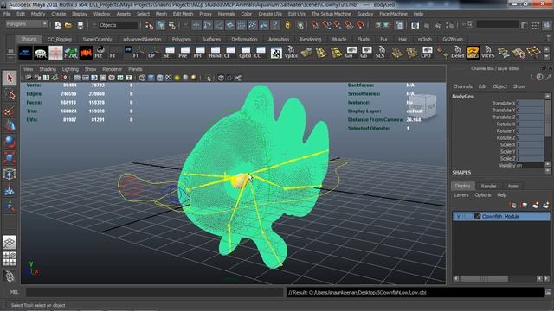Click the first red magnet snap icon

tap(315, 25)
